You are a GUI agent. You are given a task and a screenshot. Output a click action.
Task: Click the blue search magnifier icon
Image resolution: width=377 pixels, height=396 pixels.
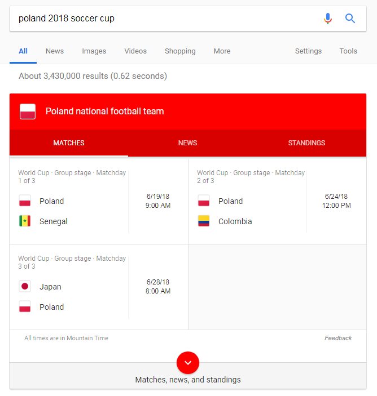tap(350, 19)
